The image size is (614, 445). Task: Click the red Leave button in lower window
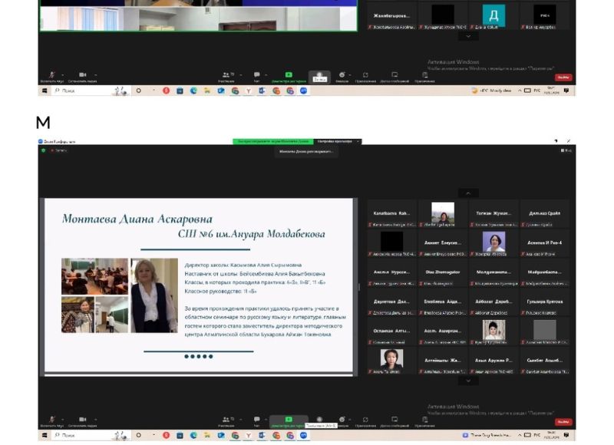click(564, 422)
